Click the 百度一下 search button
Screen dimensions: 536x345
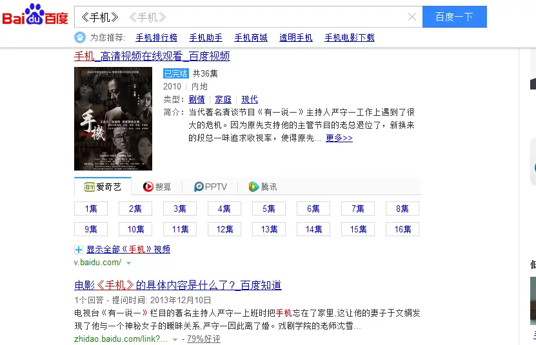454,17
